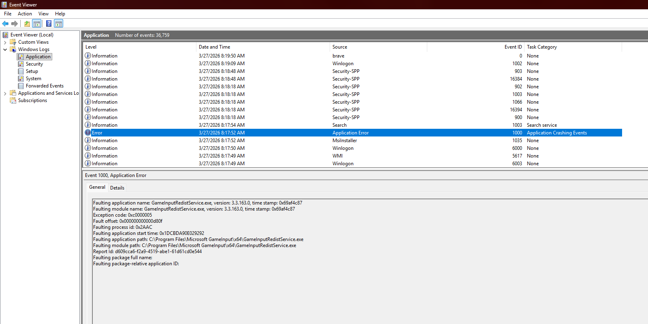Expand the Custom Views tree node

coord(5,42)
